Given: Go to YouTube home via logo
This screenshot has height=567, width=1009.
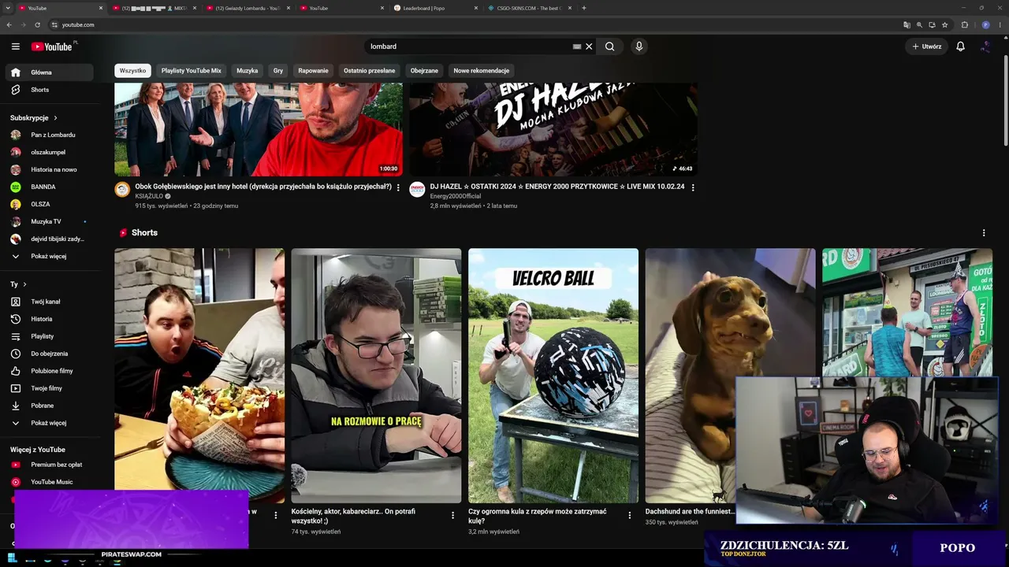Looking at the screenshot, I should (x=52, y=46).
